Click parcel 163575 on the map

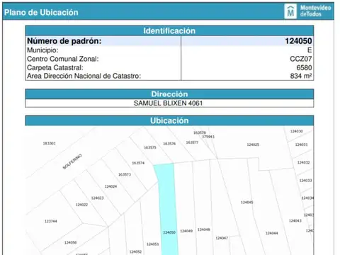[x=150, y=147]
